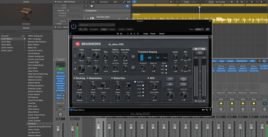The width and height of the screenshot is (268, 137).
Task: Open the wrench settings icon in the plugin footer
Action: coord(207,110)
